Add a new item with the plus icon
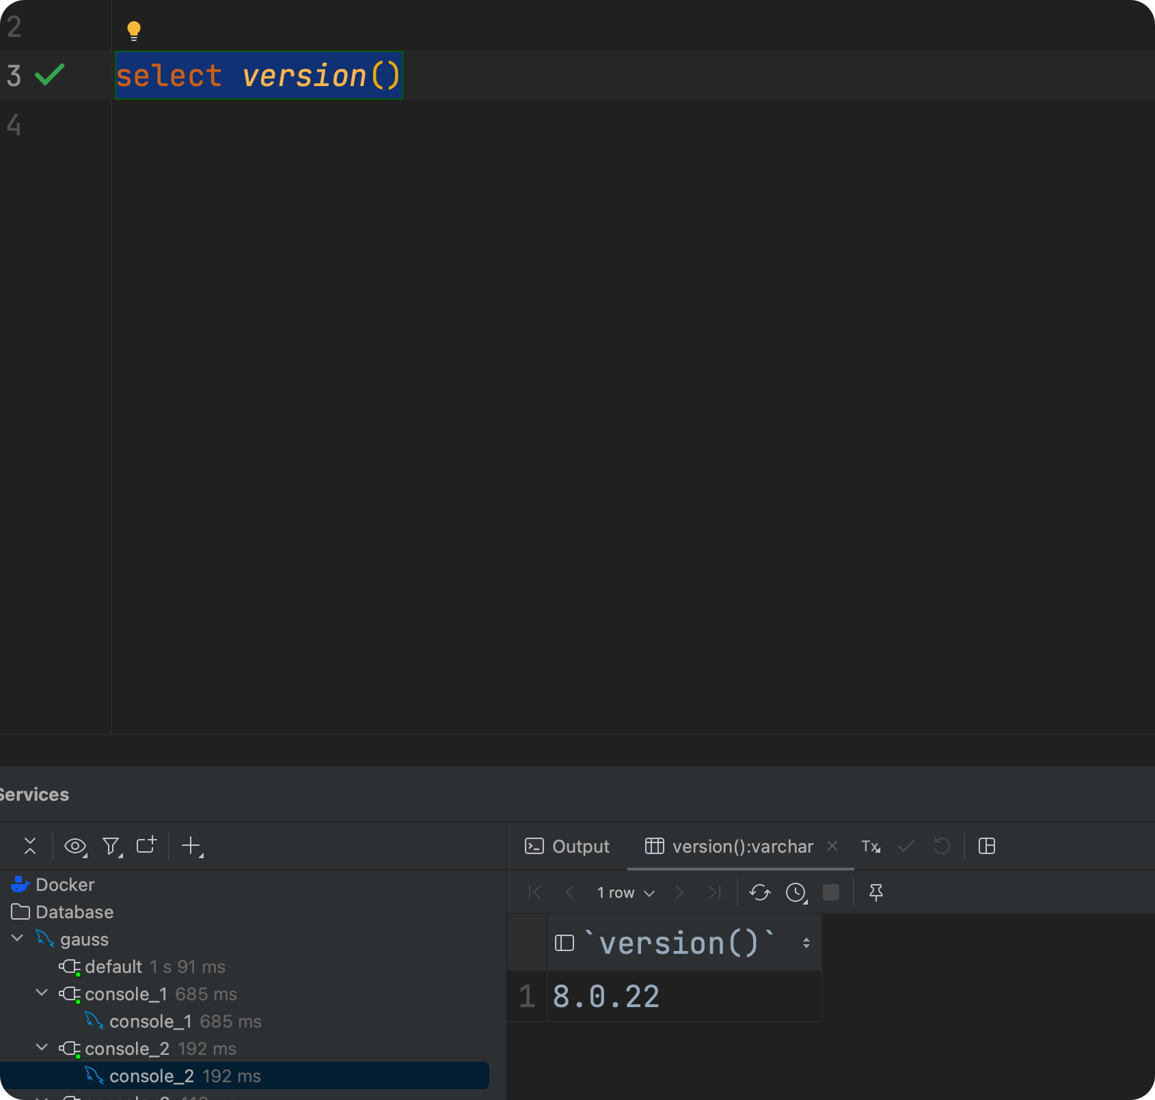 (191, 846)
